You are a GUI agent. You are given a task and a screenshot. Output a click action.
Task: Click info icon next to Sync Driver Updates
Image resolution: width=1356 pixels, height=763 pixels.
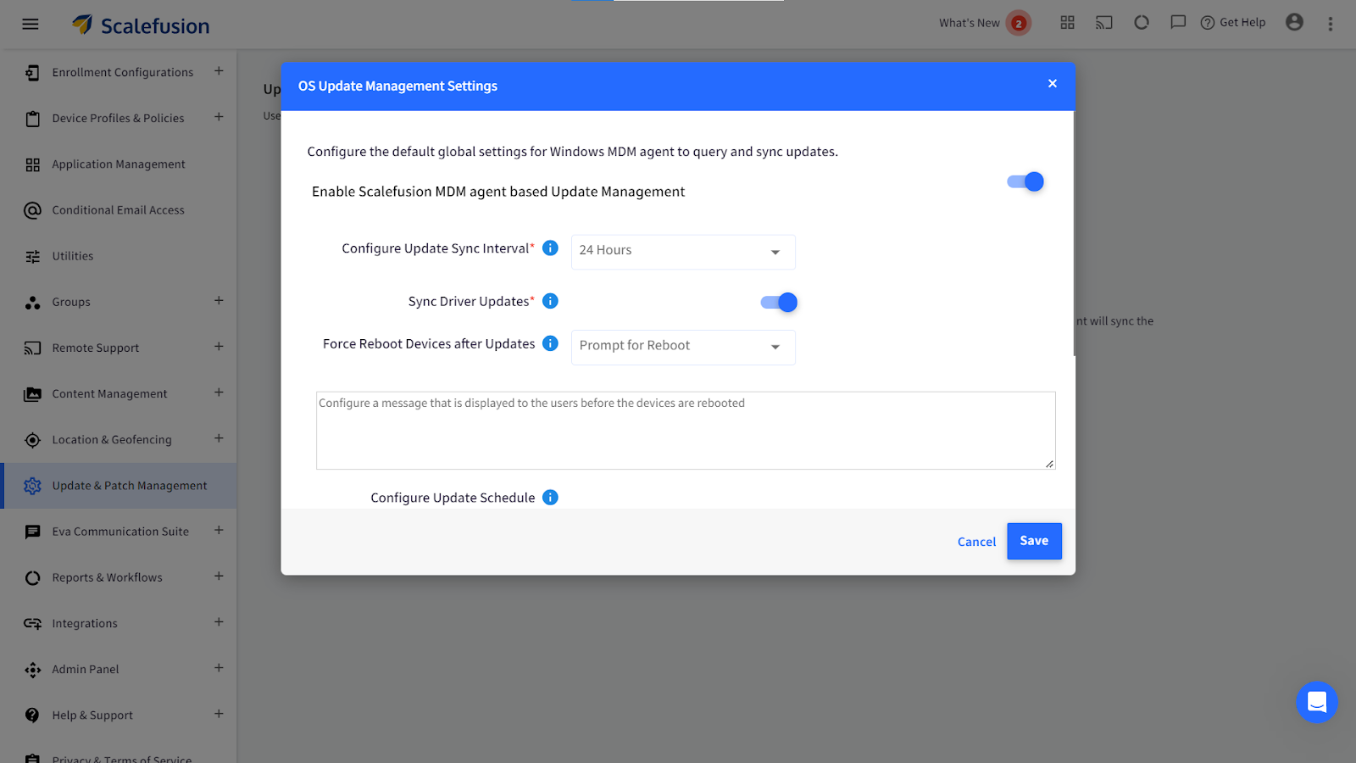(550, 301)
